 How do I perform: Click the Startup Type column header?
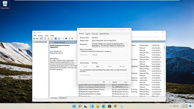(144, 45)
